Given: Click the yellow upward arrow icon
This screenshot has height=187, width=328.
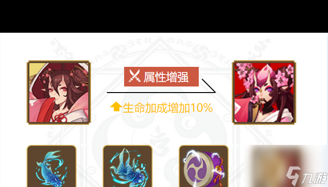Looking at the screenshot, I should point(116,107).
